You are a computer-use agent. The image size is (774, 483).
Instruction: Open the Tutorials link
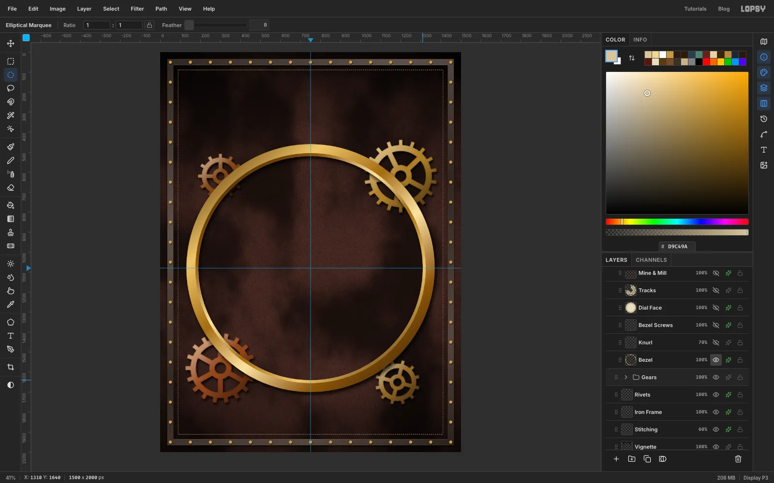(x=695, y=9)
